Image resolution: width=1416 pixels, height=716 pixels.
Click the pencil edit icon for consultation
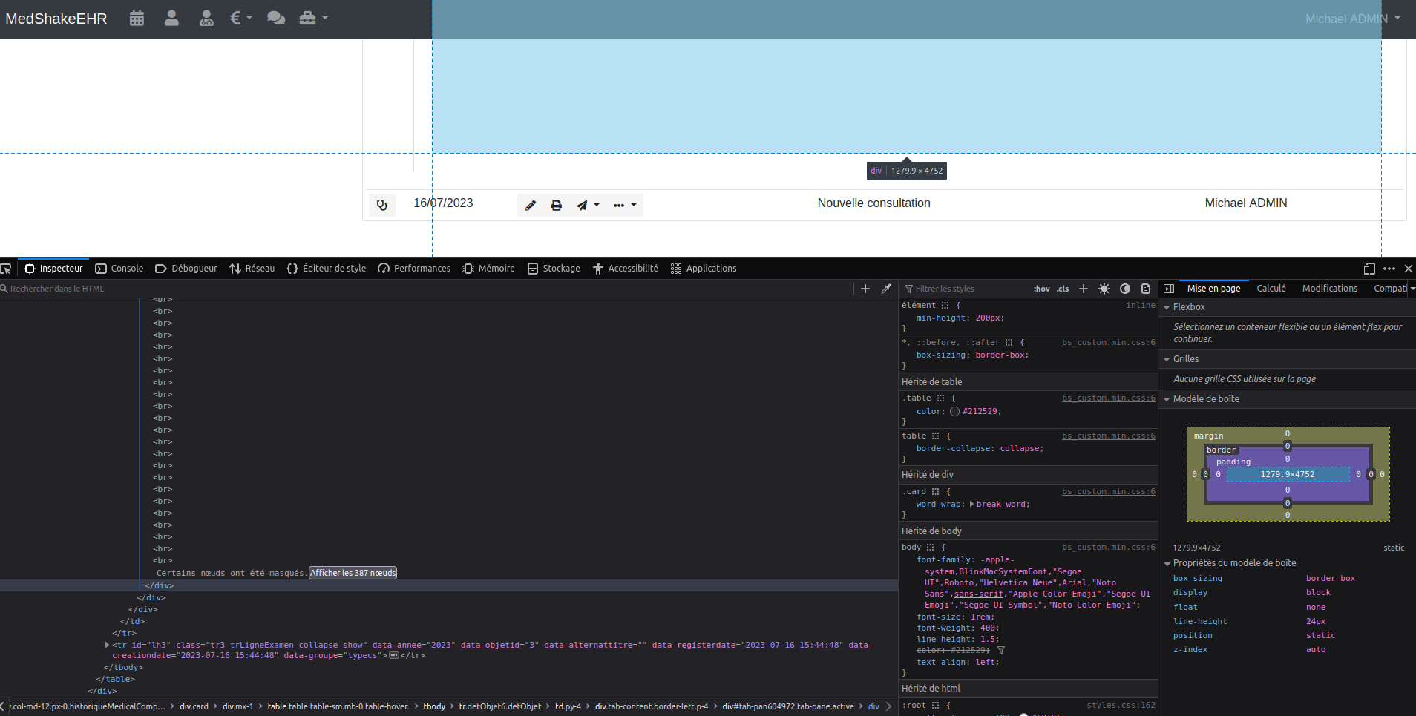coord(531,206)
